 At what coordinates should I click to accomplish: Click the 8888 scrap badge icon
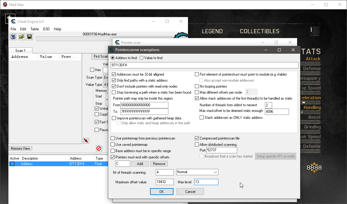tap(314, 168)
